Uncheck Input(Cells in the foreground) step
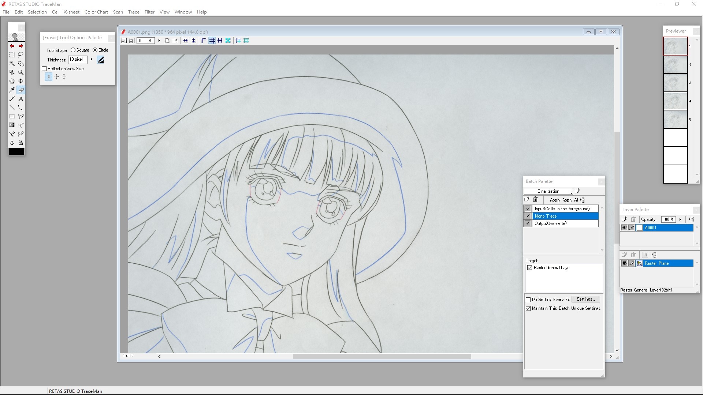 (528, 208)
